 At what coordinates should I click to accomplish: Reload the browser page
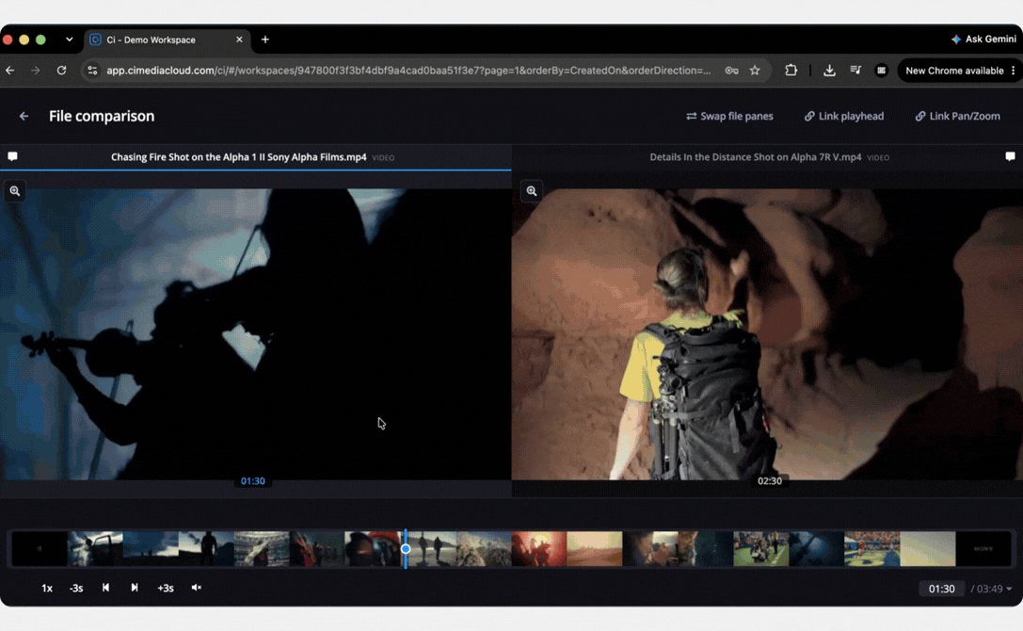click(61, 70)
